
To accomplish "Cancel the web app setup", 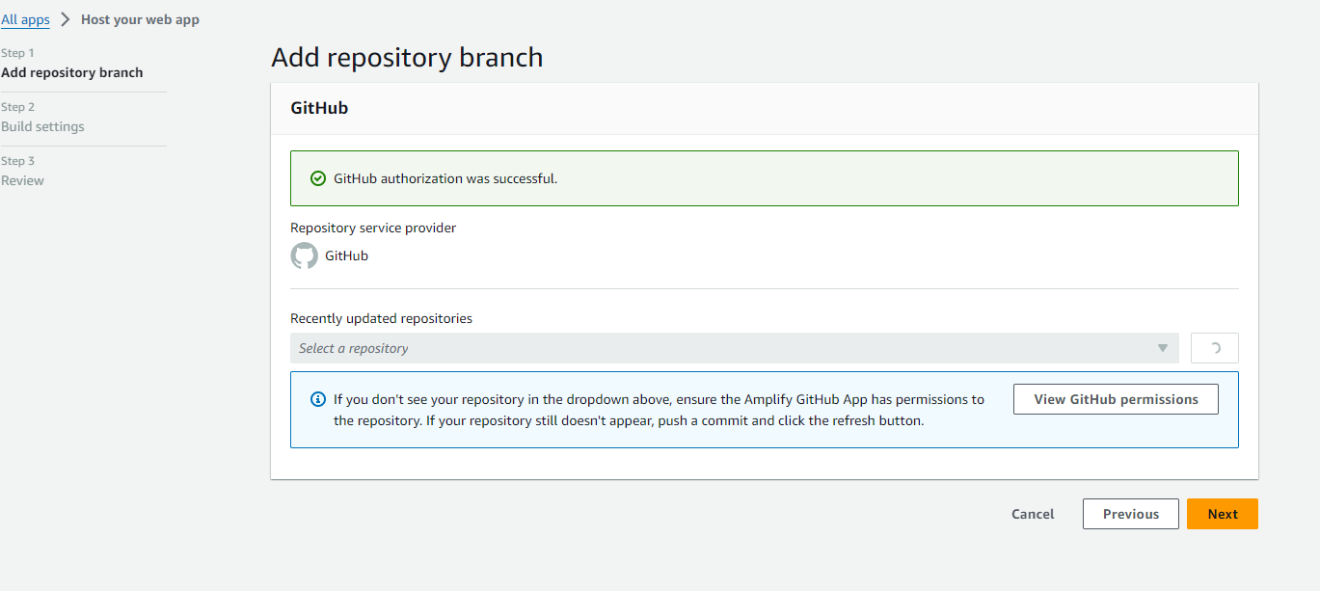I will tap(1033, 514).
